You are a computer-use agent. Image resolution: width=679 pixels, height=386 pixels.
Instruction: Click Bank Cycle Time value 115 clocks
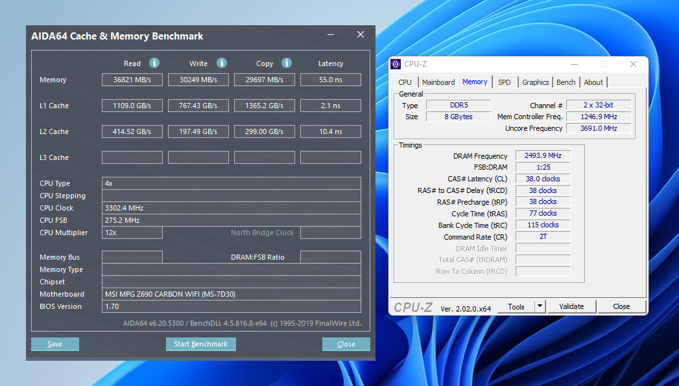tap(543, 225)
